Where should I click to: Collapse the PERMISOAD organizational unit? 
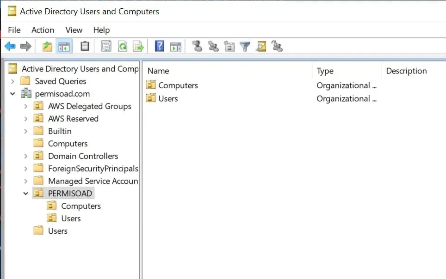25,194
